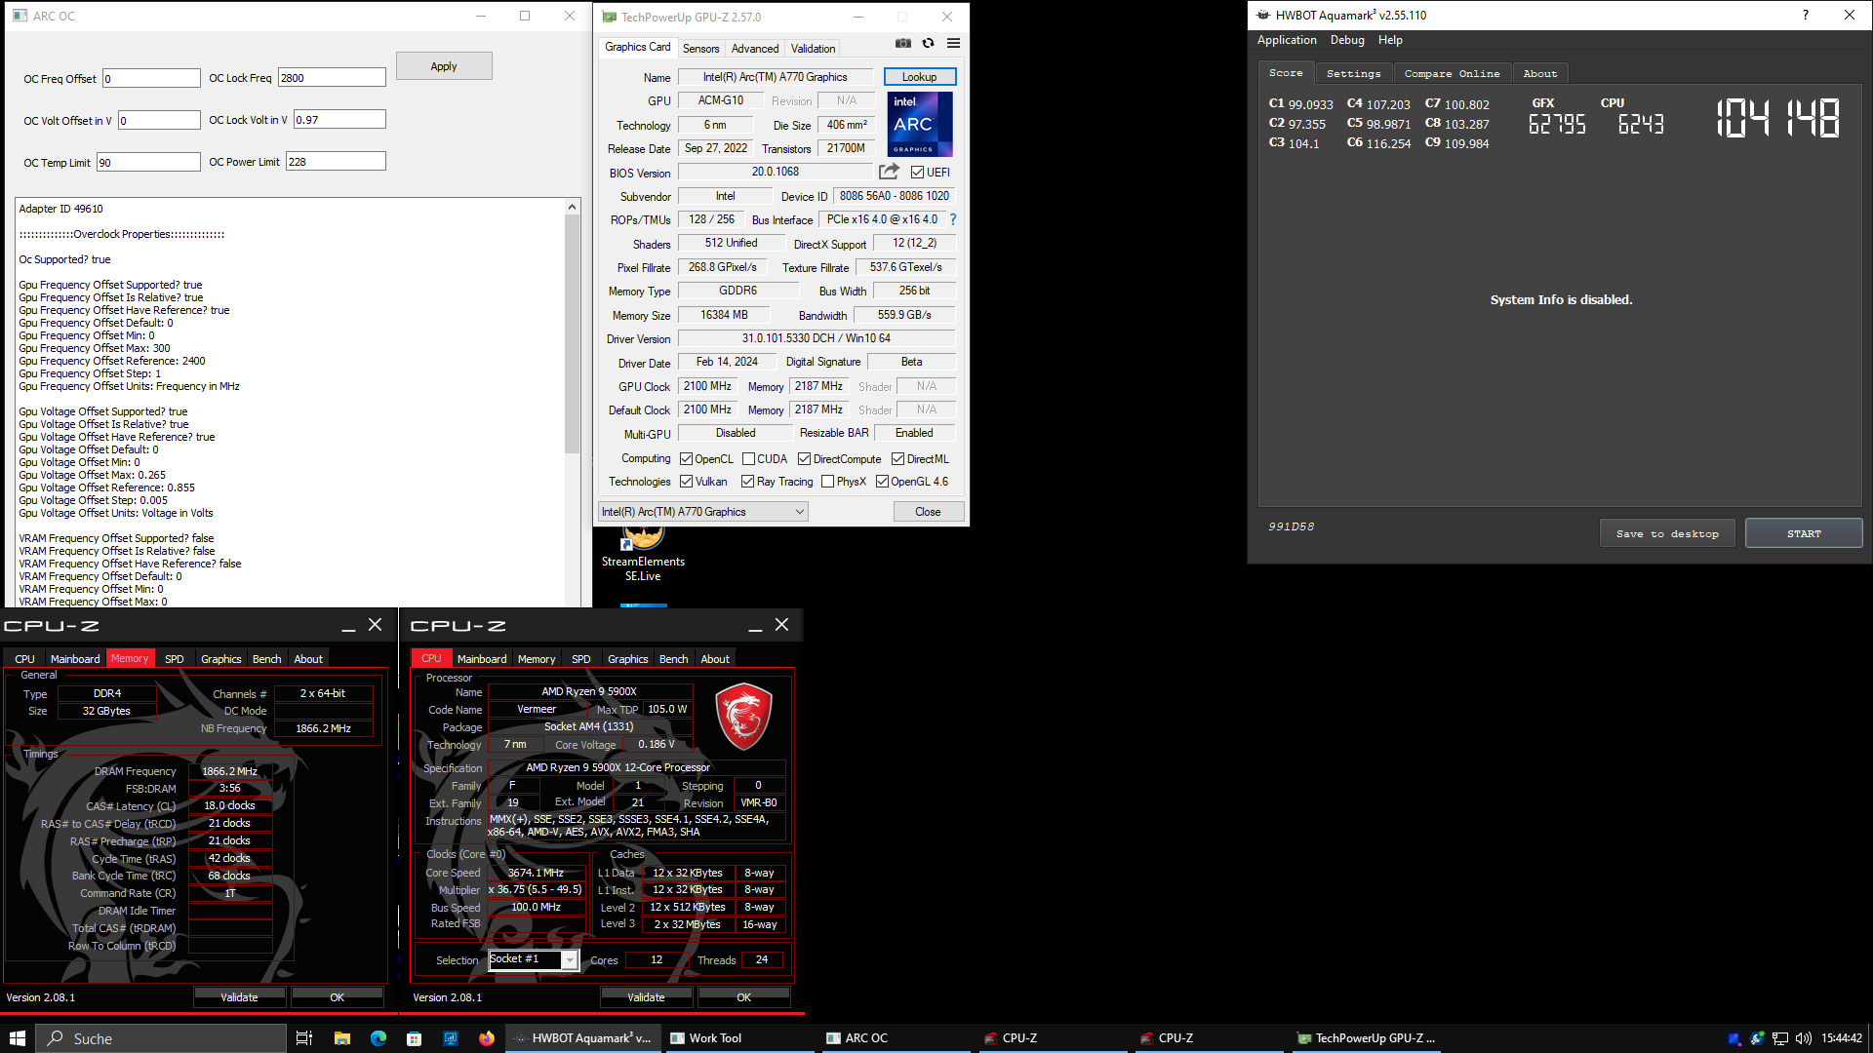1873x1053 pixels.
Task: Open the Bench tab in CPU-Z CPU window
Action: pos(674,659)
